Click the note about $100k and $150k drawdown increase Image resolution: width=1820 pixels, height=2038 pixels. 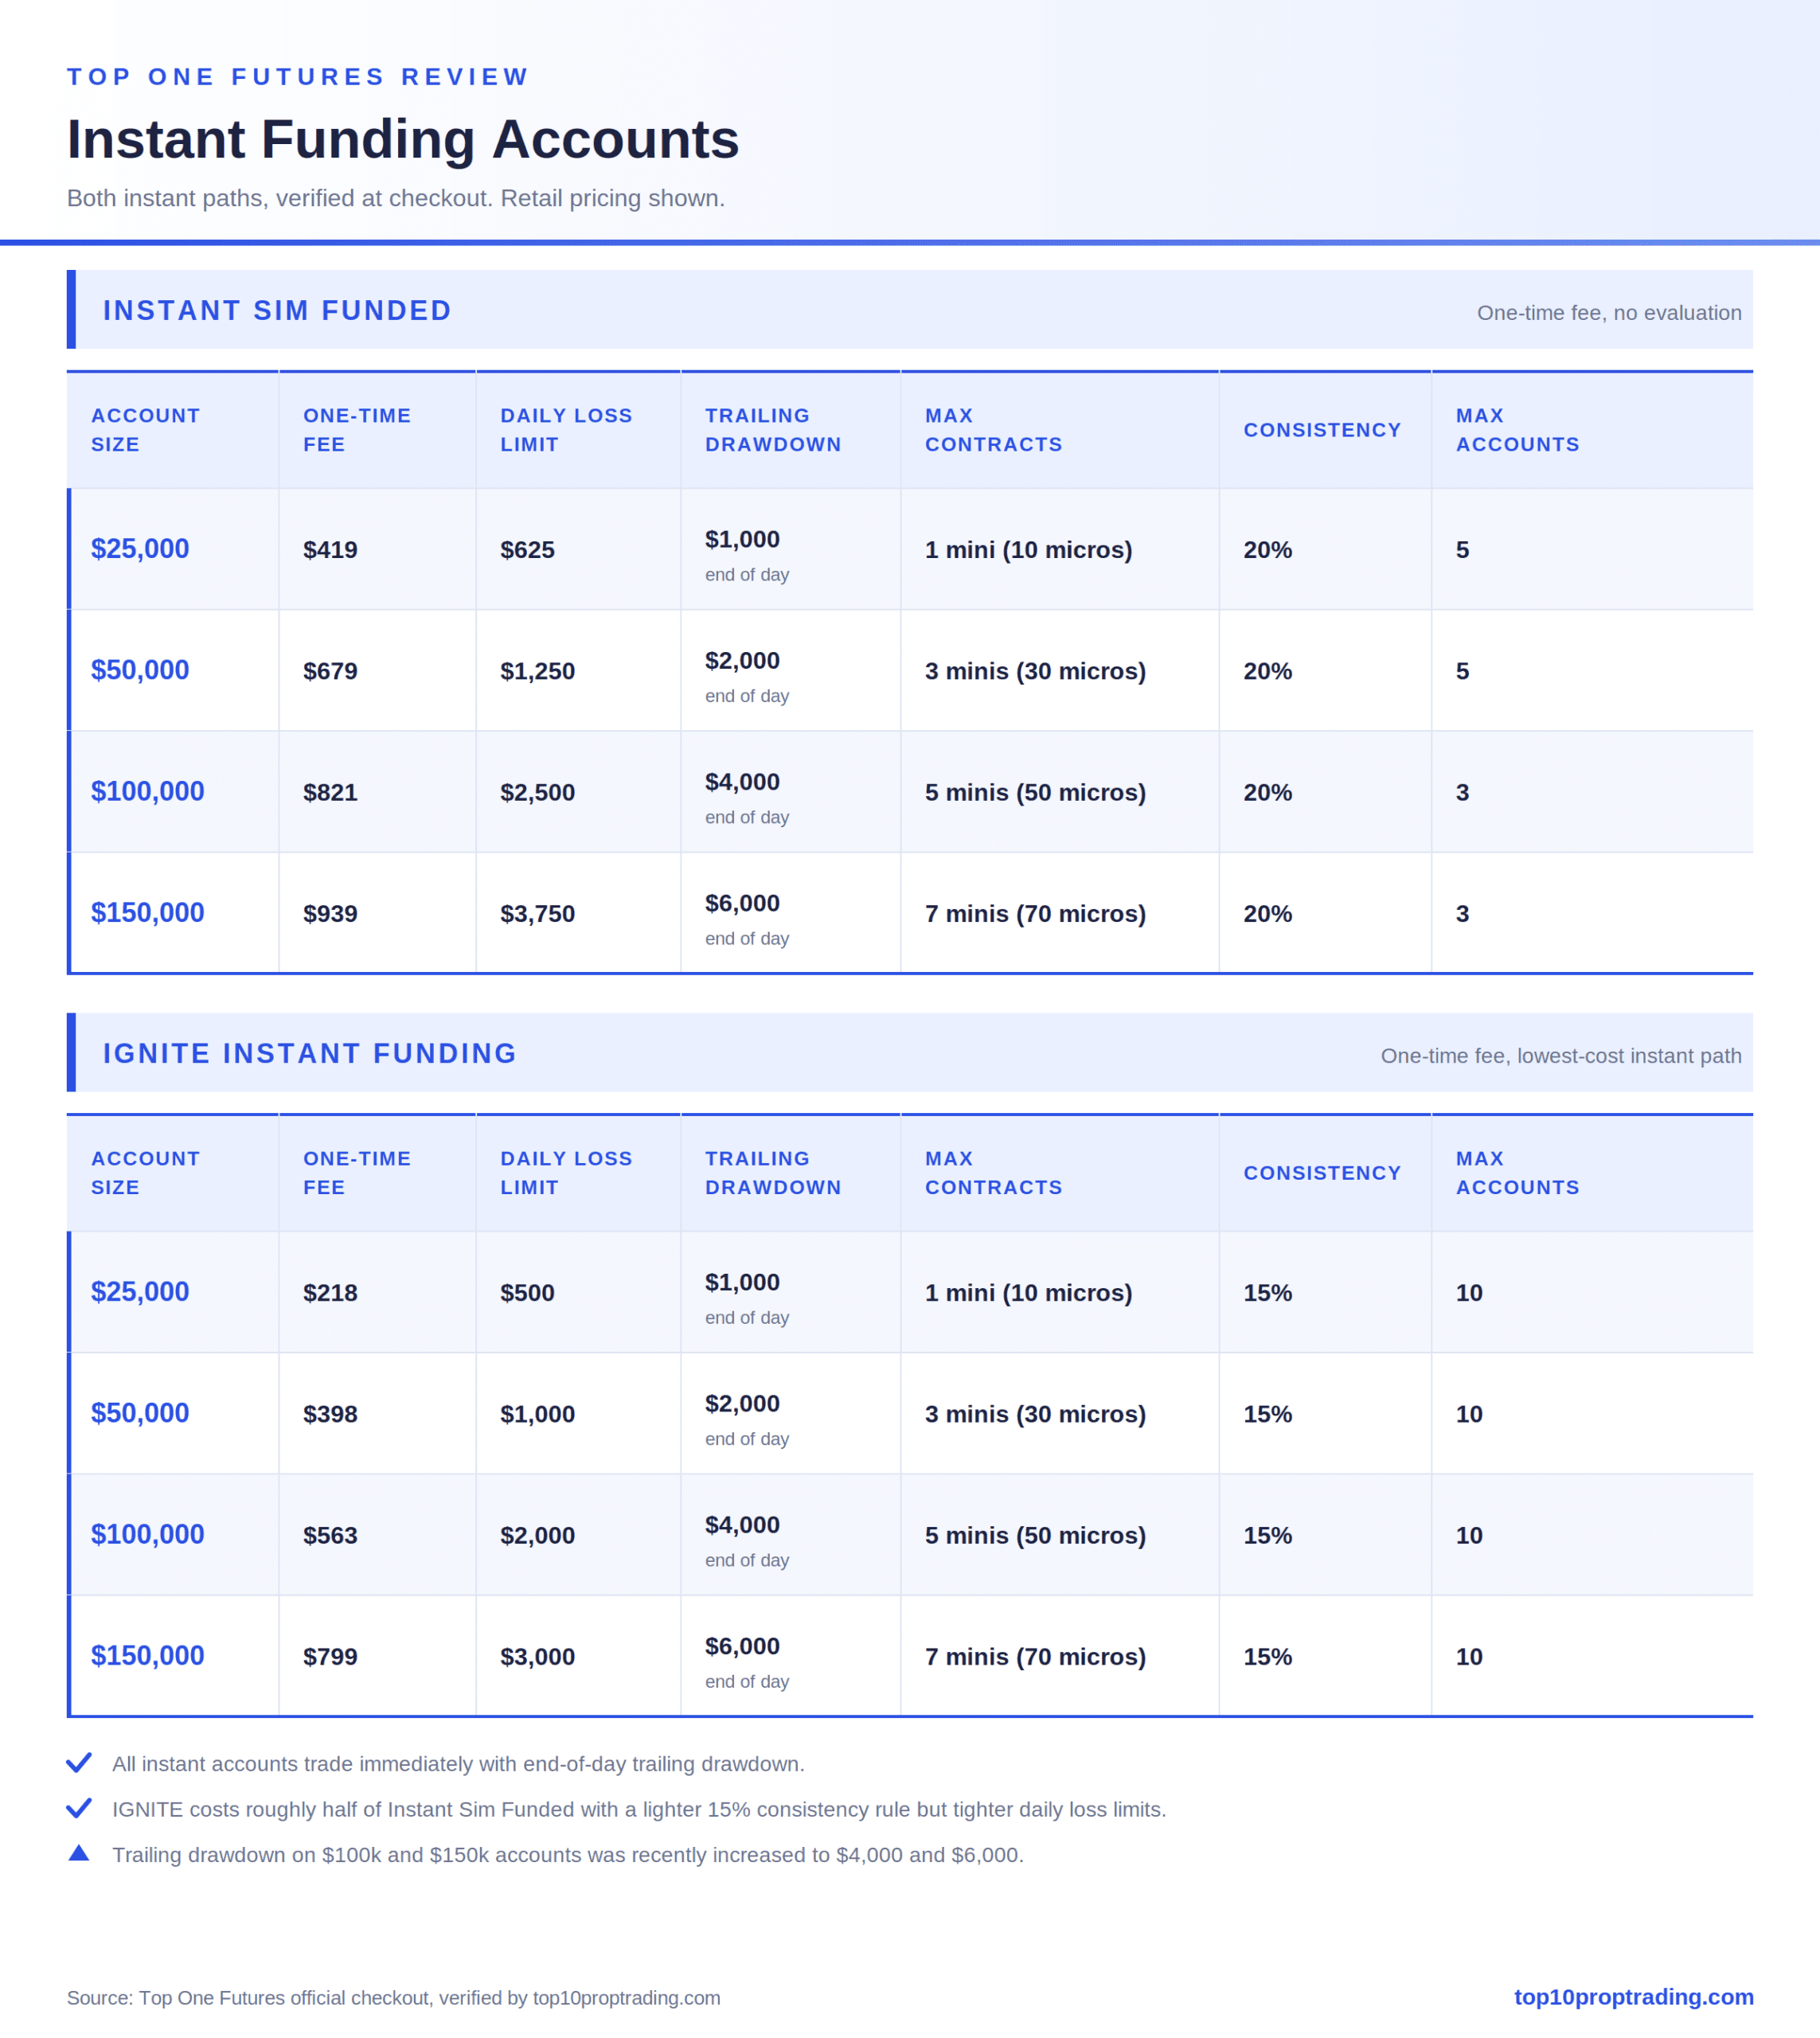(x=568, y=1855)
